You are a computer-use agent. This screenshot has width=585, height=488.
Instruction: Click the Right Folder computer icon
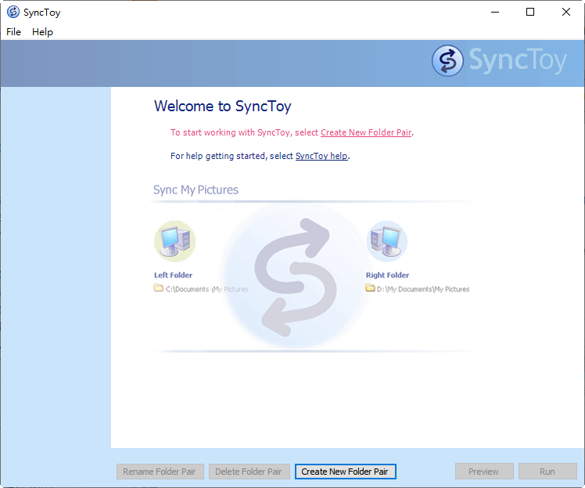(x=387, y=241)
